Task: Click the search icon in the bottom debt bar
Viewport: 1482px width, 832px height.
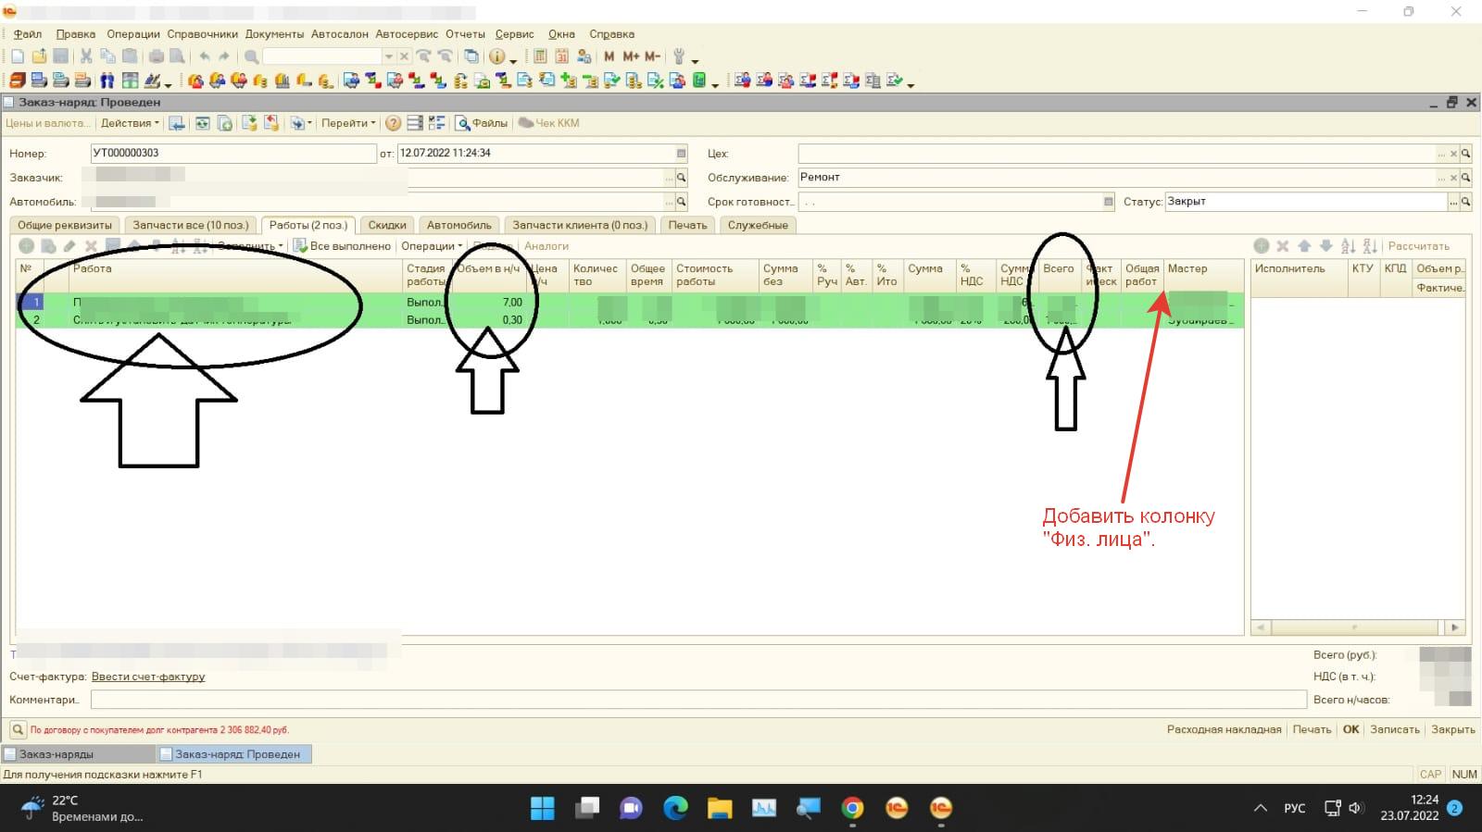Action: (18, 729)
